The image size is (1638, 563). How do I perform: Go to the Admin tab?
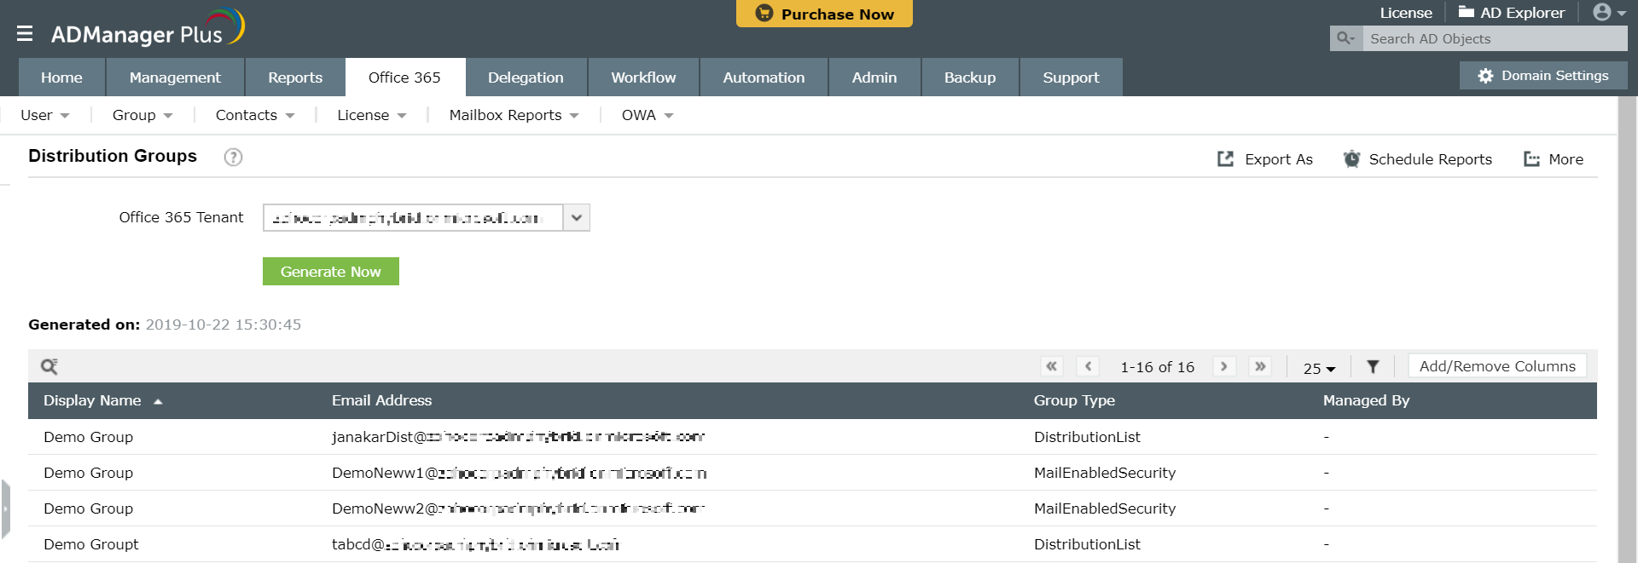coord(874,78)
